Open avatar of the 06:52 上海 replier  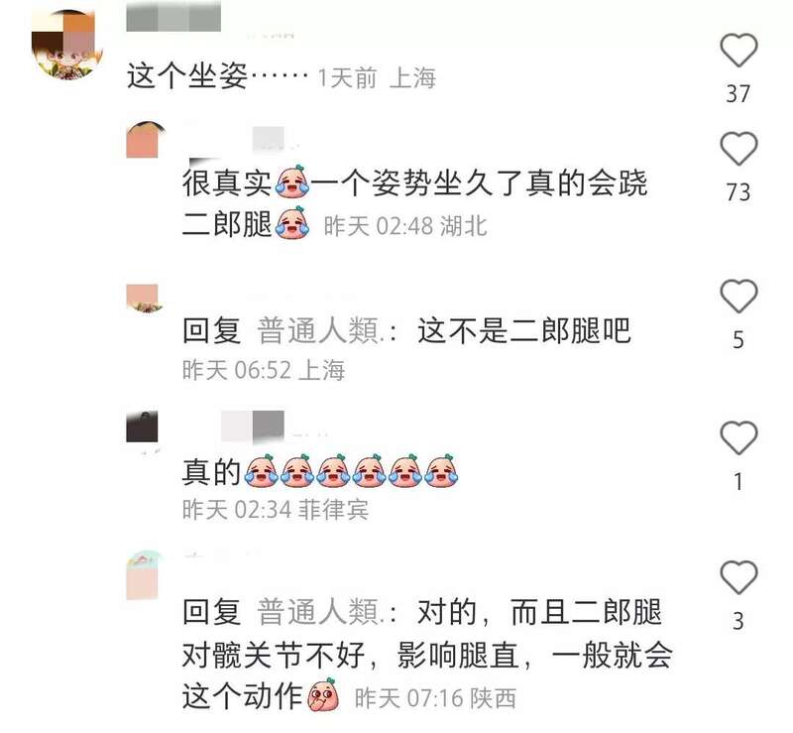pyautogui.click(x=144, y=299)
